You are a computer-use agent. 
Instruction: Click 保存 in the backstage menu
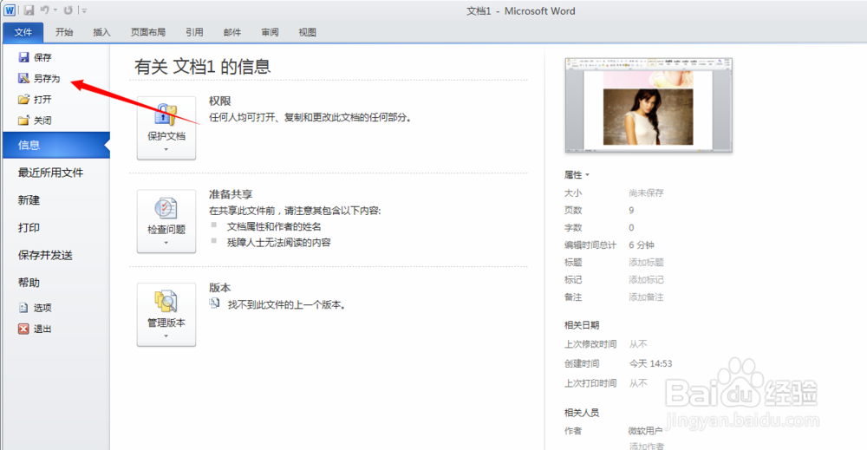coord(36,57)
